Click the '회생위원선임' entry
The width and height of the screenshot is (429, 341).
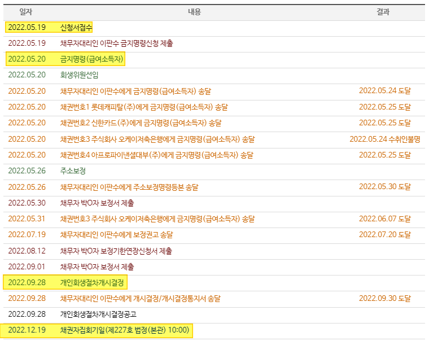(x=79, y=75)
